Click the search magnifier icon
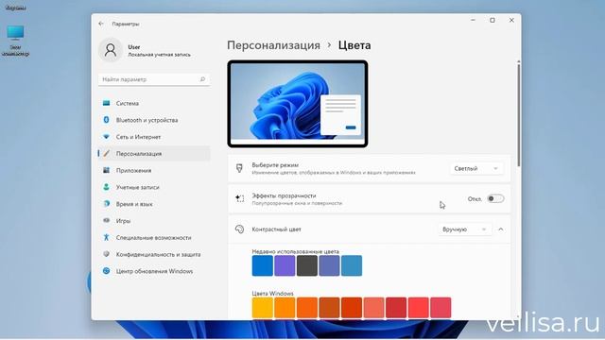The height and width of the screenshot is (340, 605). tap(202, 79)
